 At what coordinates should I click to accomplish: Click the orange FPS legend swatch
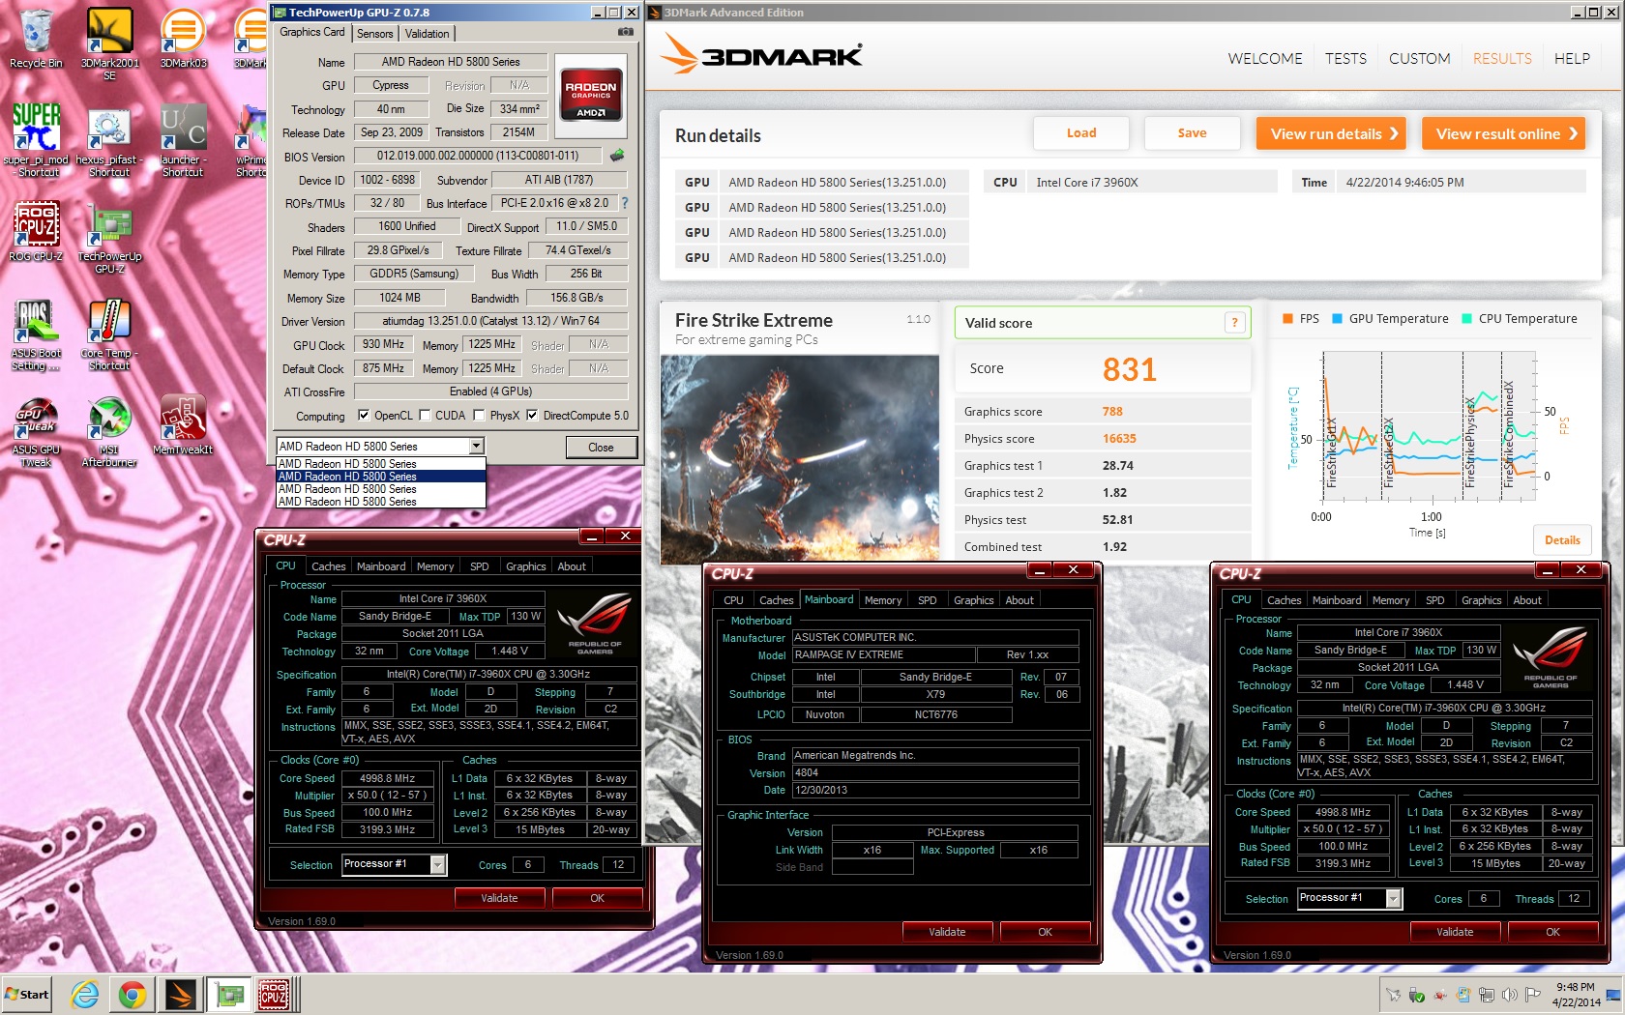pos(1287,319)
